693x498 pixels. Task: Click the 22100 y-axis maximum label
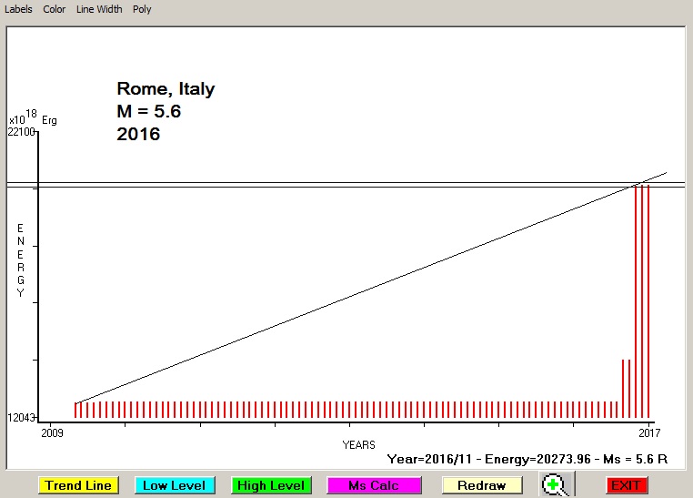pyautogui.click(x=21, y=132)
